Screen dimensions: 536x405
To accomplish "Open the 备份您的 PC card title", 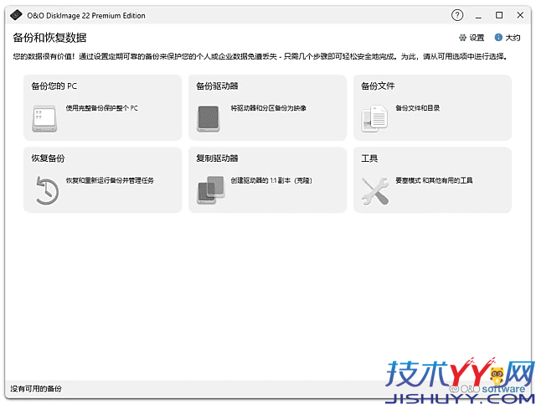I will point(54,86).
